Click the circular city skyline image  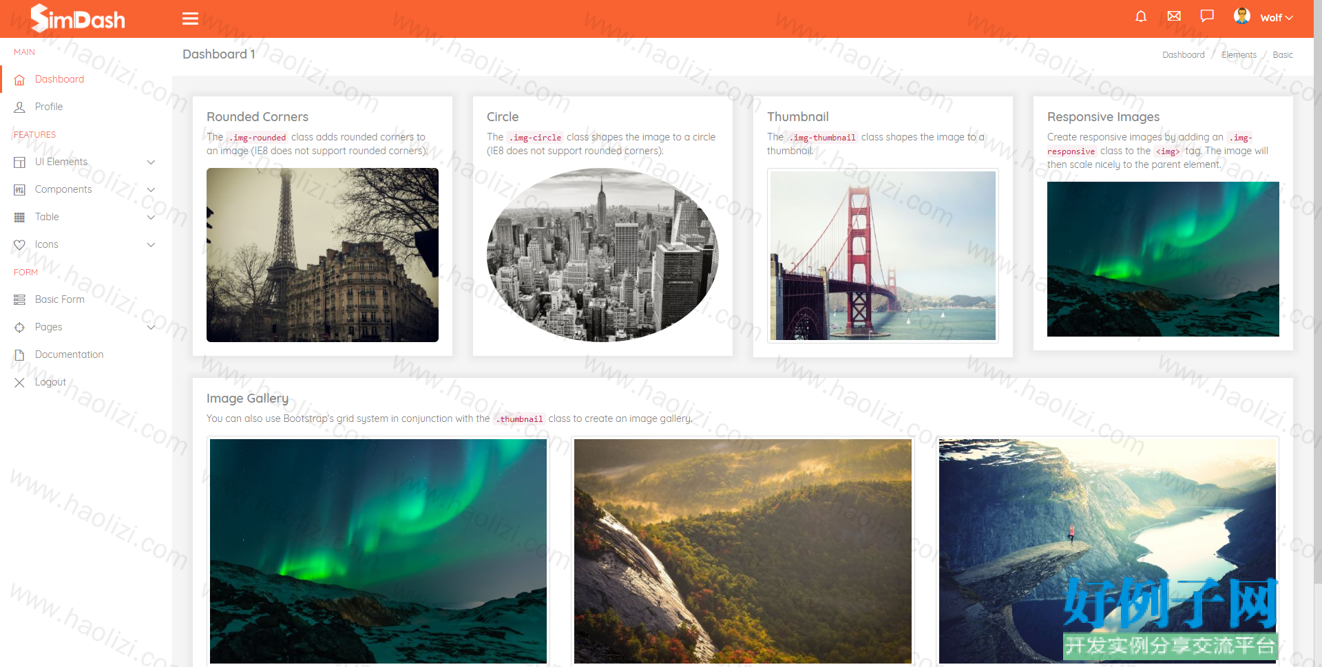click(x=602, y=255)
